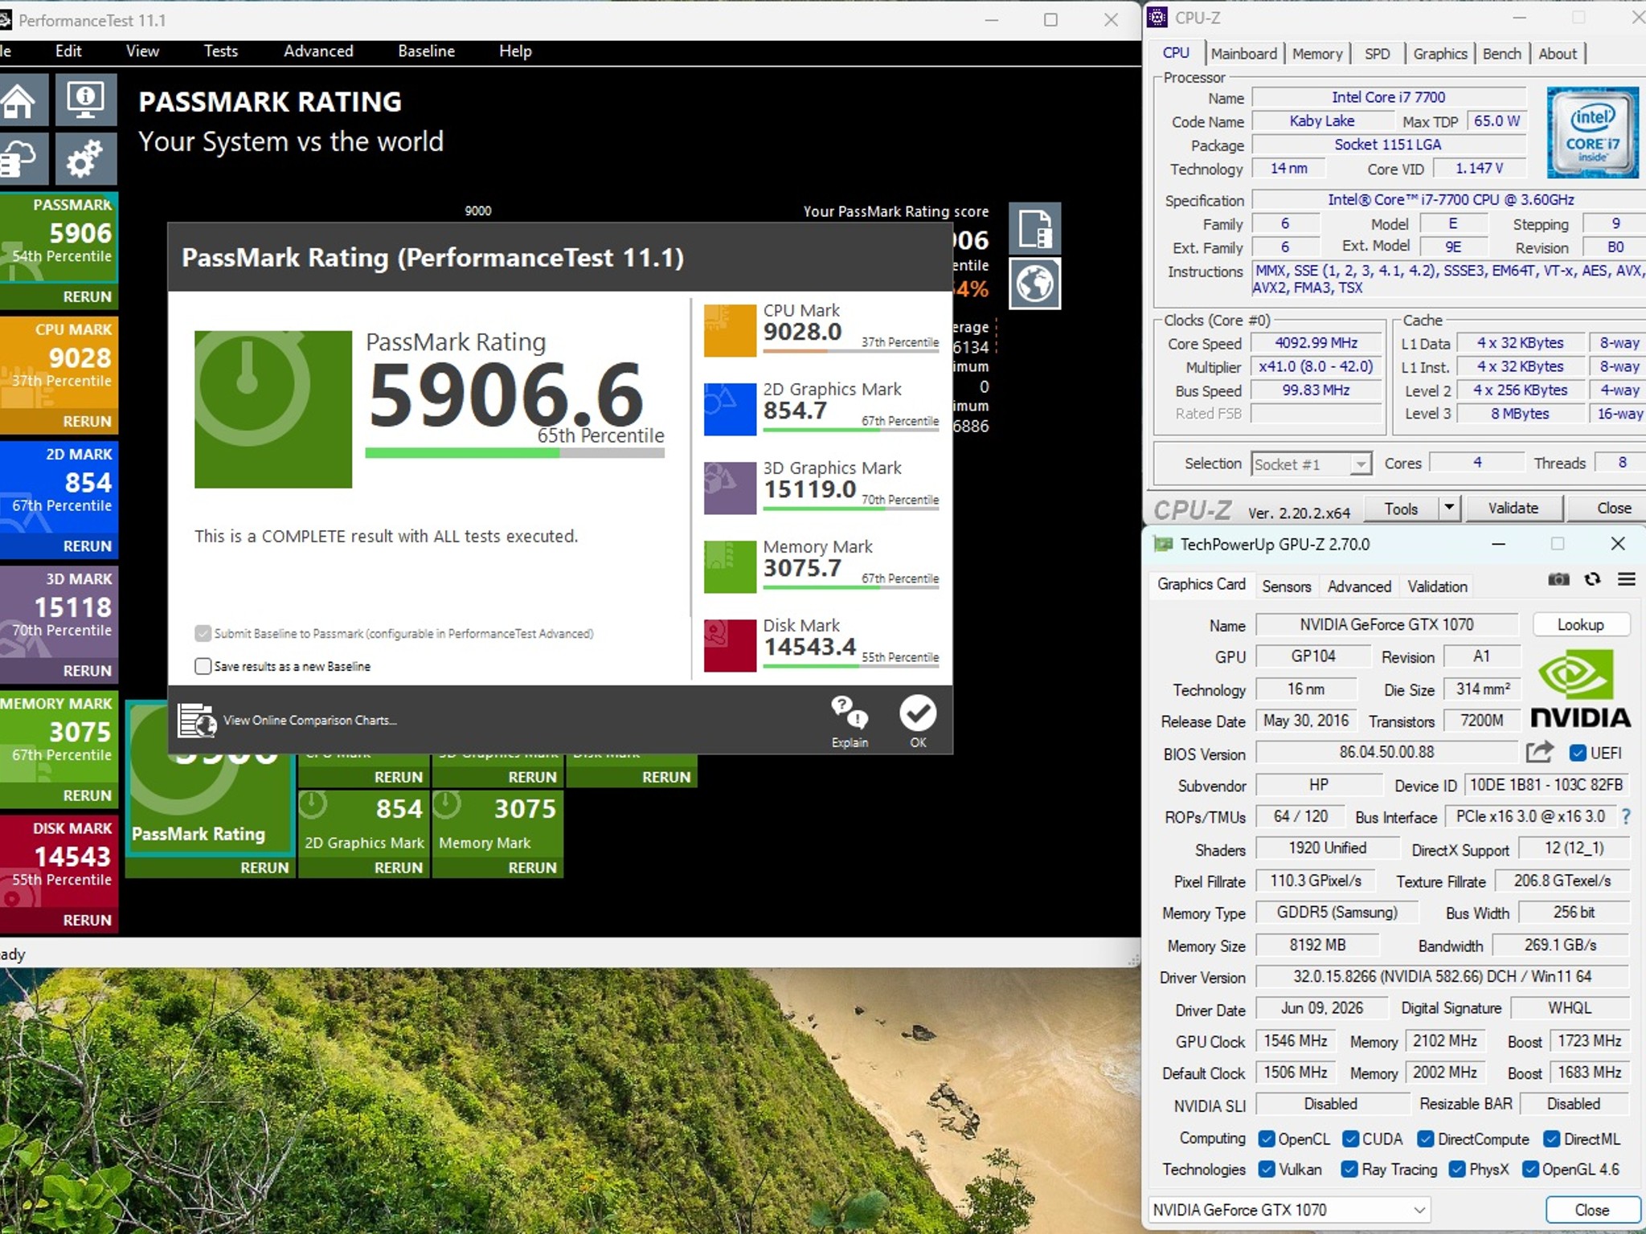Viewport: 1646px width, 1234px height.
Task: Click the Specification field in CPU-Z
Action: pyautogui.click(x=1449, y=199)
